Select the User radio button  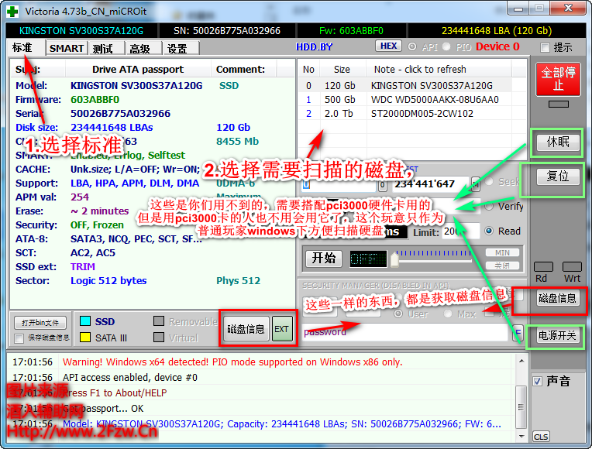(x=398, y=314)
